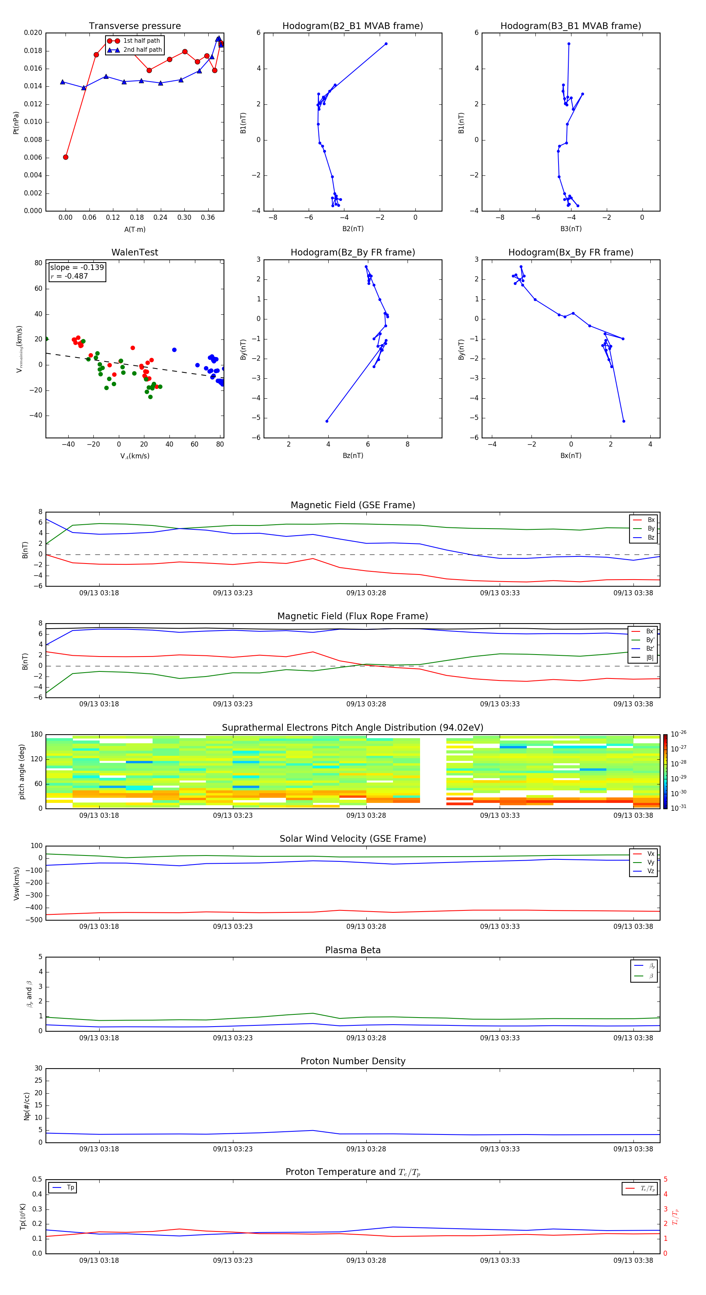Viewport: 706px width, 1295px height.
Task: Click the 'Pt(nPa)' y-axis label
Action: [16, 123]
